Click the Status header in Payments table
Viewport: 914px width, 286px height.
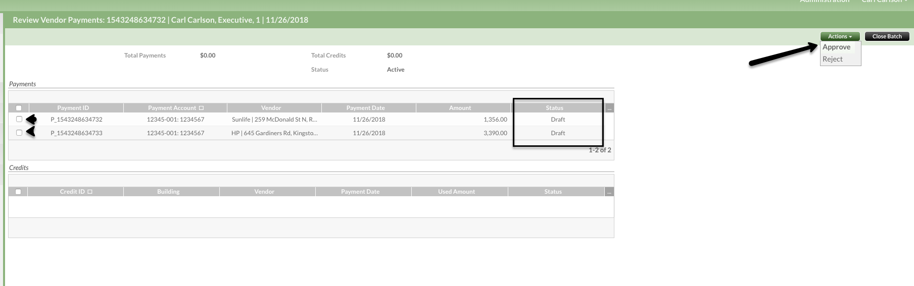[554, 108]
